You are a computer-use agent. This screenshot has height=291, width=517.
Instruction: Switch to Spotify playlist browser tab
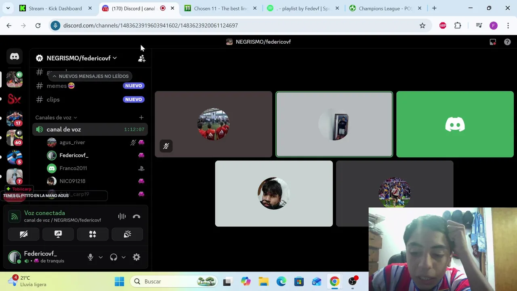click(303, 8)
